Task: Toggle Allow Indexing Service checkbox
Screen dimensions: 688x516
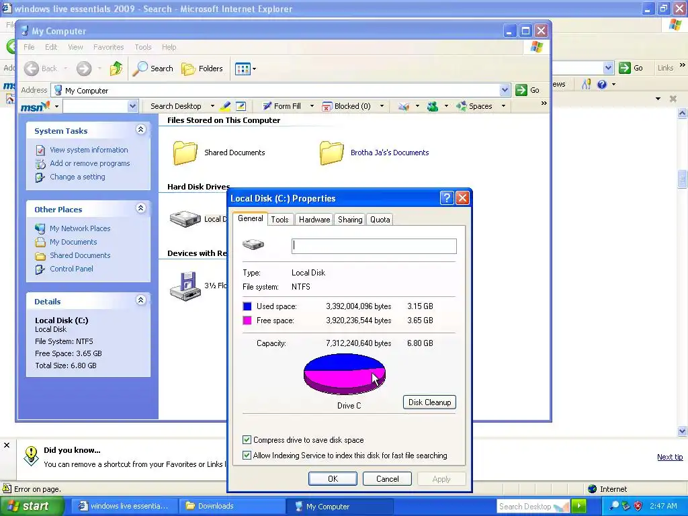Action: pos(247,455)
